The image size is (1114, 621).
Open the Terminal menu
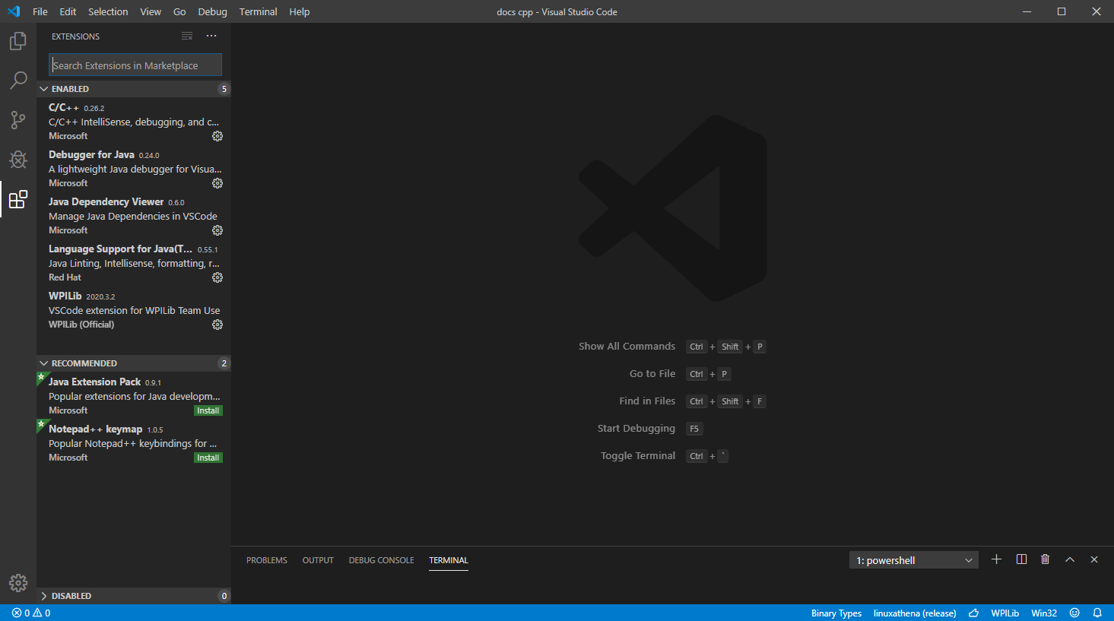pos(259,11)
